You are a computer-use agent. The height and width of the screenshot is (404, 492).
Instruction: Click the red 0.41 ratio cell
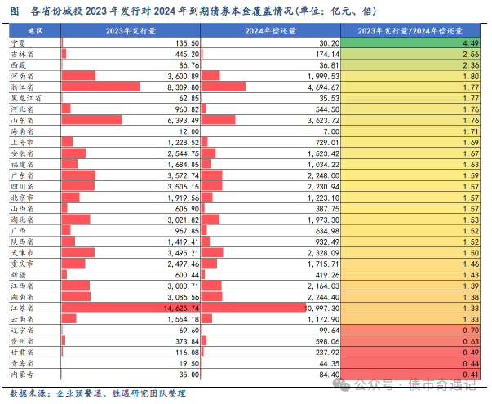[410, 375]
